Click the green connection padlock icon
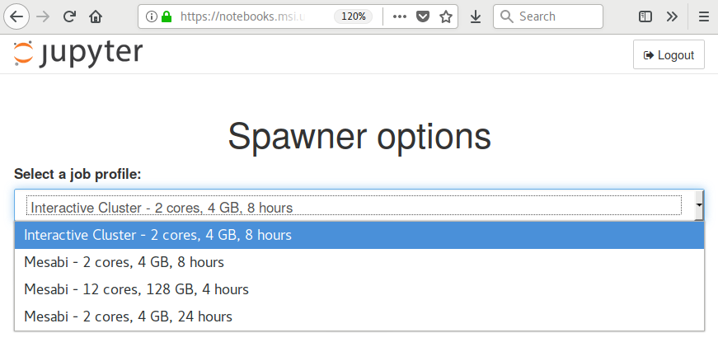Screen dimensions: 718x347 [x=166, y=16]
